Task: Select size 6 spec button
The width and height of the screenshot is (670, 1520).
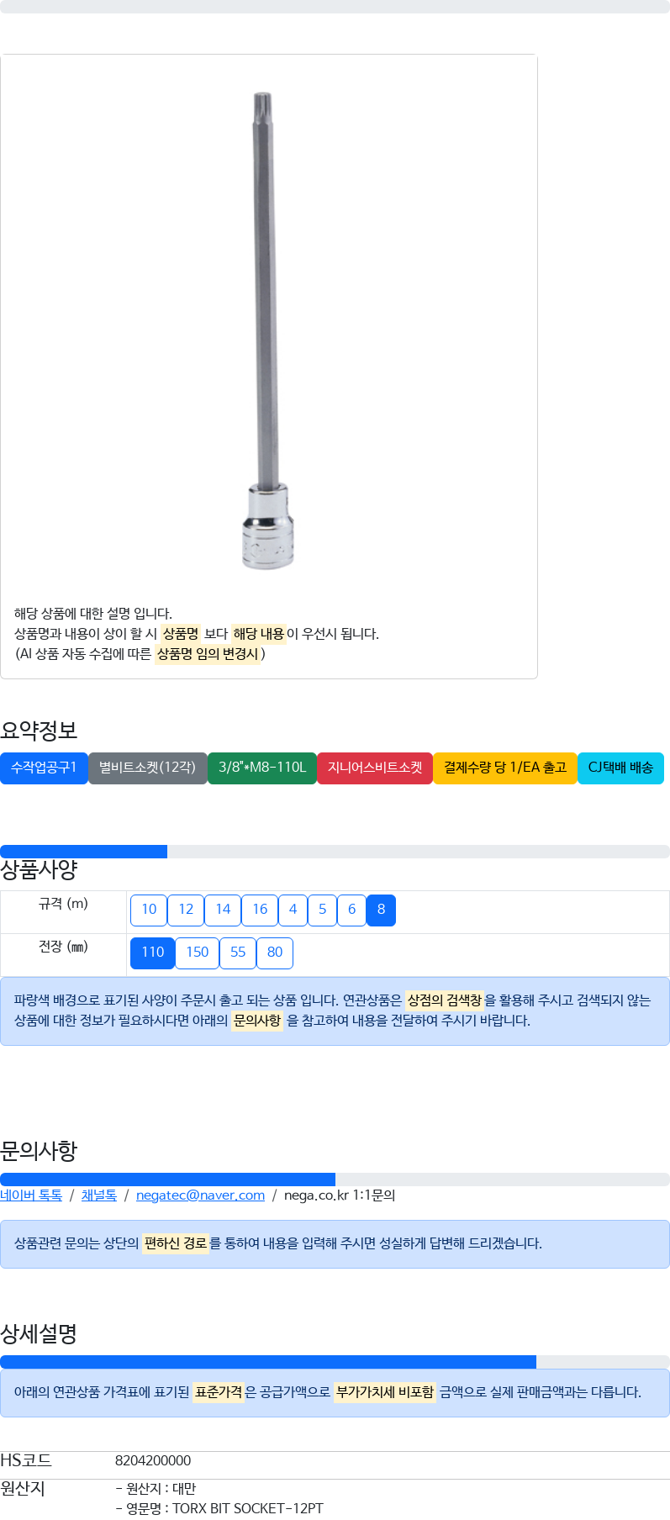Action: 351,910
